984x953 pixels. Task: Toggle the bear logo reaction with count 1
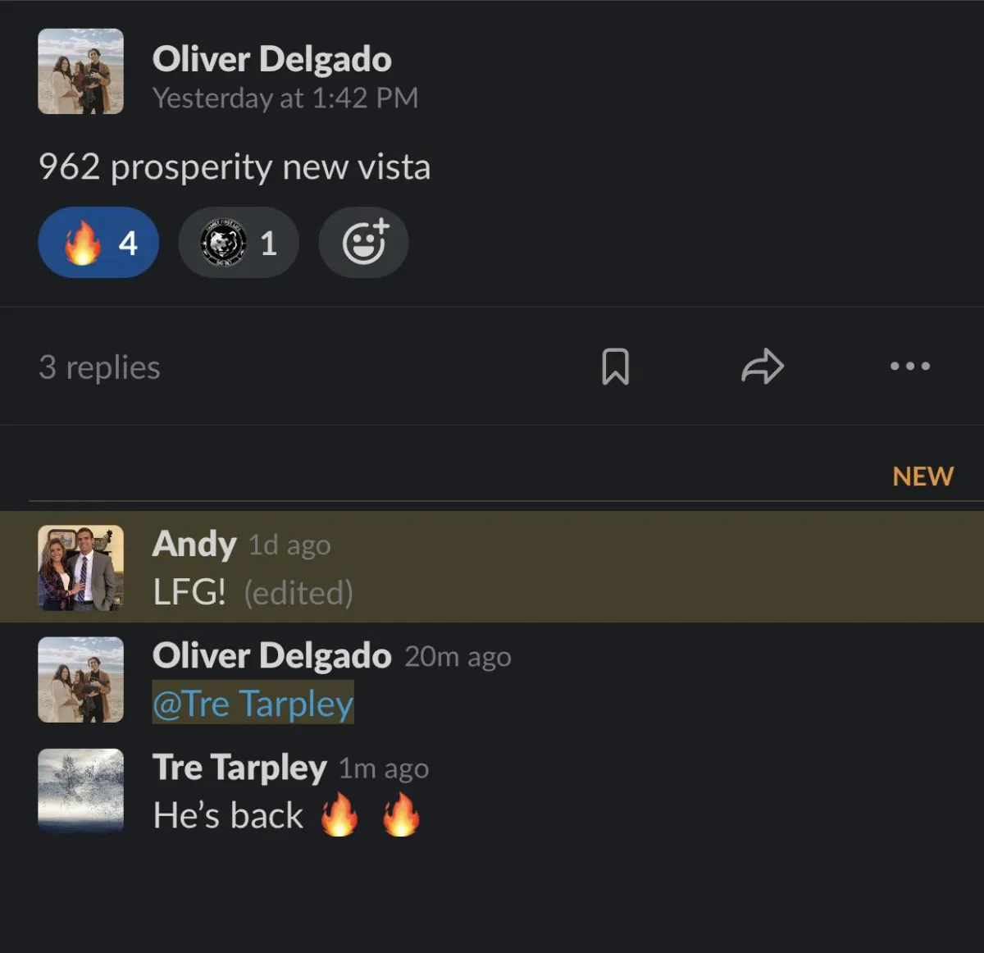239,243
